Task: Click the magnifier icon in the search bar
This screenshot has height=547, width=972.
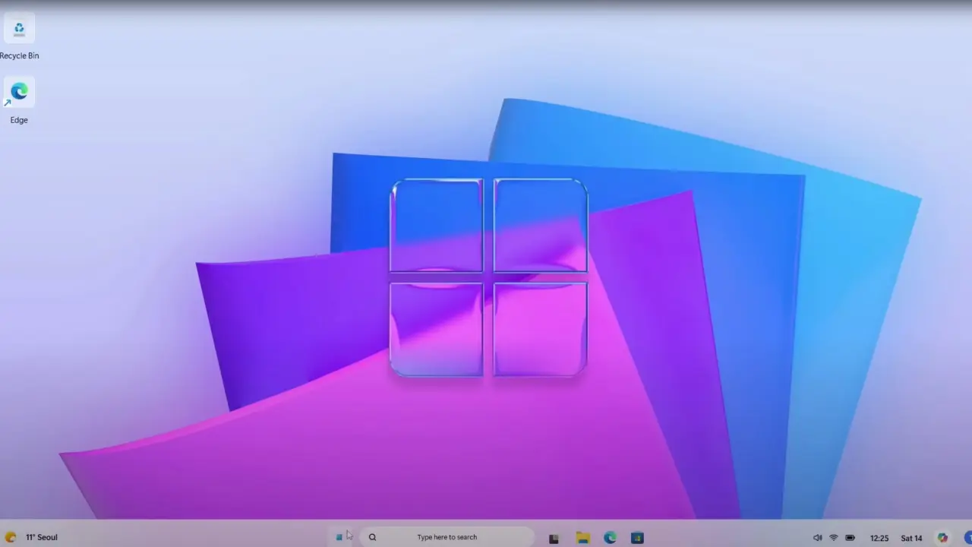Action: coord(372,537)
